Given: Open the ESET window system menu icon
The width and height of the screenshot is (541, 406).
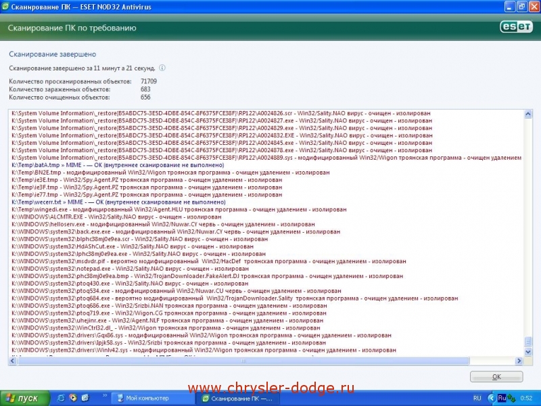Looking at the screenshot, I should click(x=5, y=7).
